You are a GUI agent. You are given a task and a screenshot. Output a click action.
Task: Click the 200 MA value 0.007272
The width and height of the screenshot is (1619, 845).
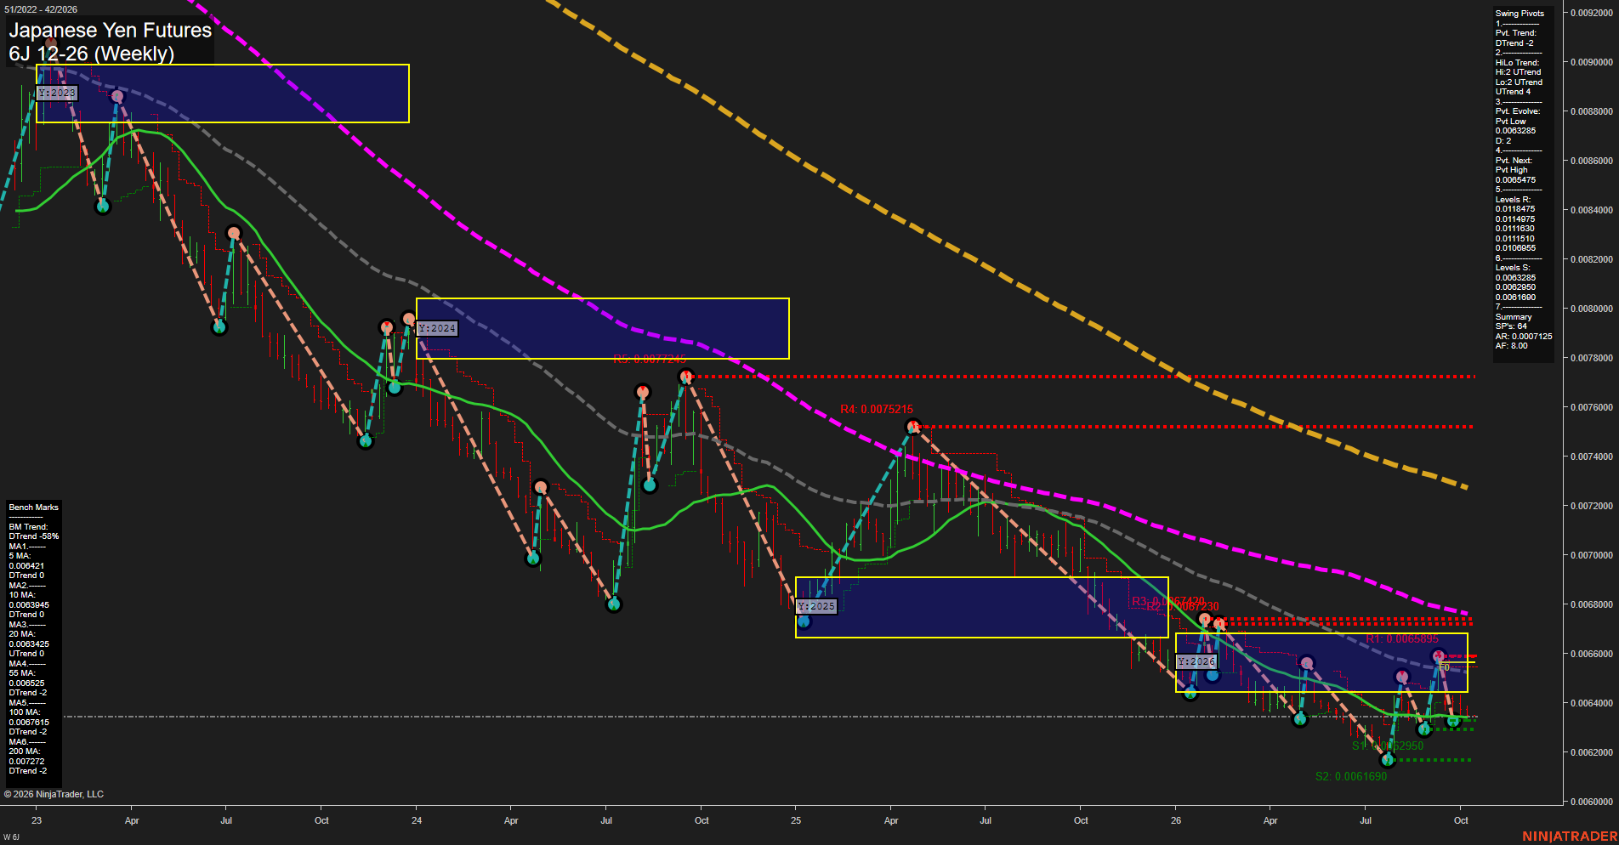26,762
